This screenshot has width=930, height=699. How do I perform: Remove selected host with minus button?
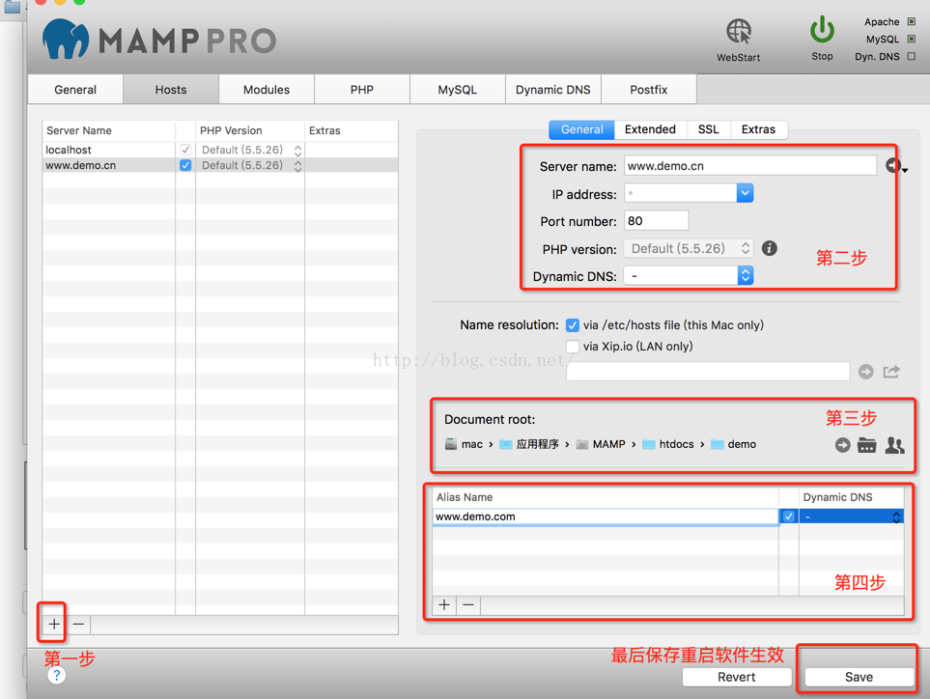(78, 624)
